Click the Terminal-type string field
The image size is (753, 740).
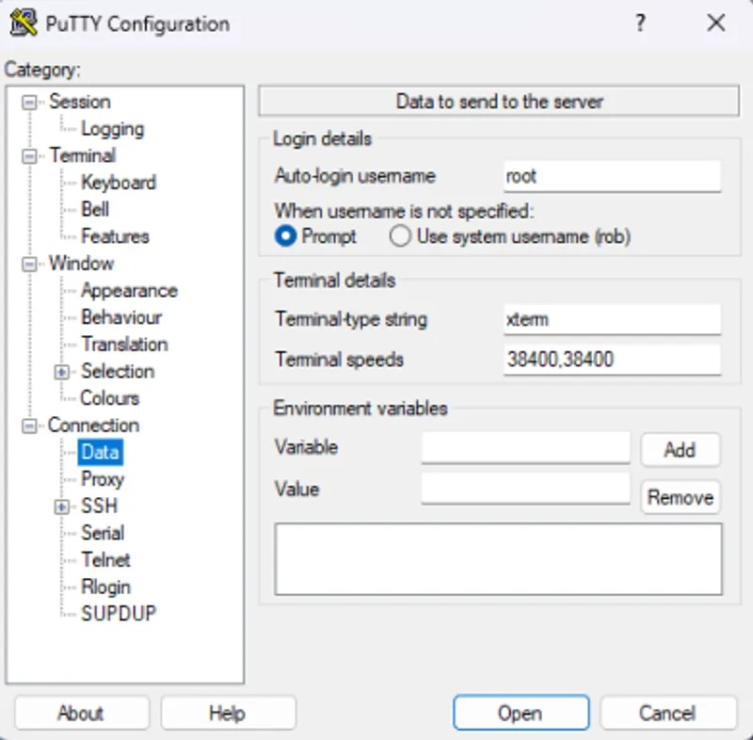612,319
